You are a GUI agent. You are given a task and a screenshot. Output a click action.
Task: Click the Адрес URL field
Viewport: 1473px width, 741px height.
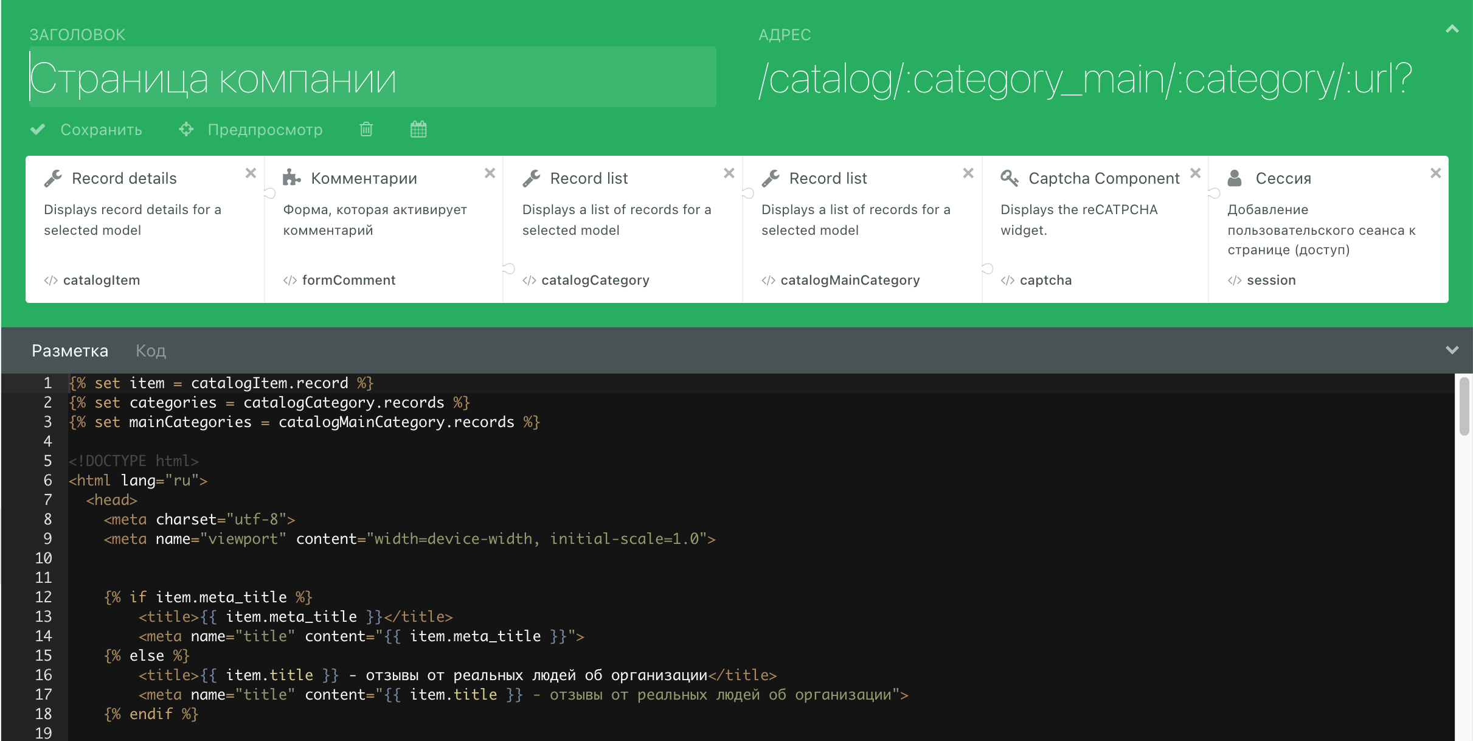click(x=1085, y=79)
